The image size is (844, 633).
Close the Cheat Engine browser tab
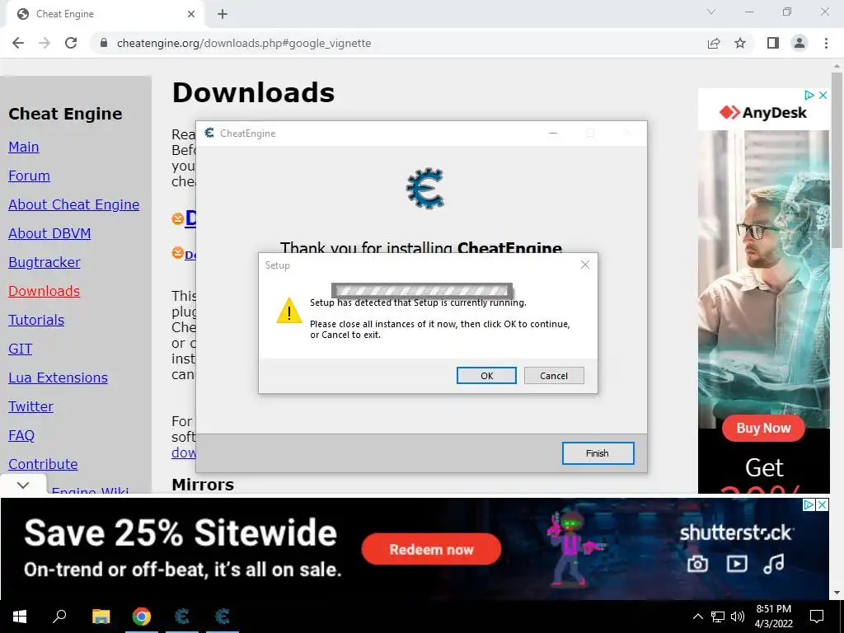coord(191,14)
